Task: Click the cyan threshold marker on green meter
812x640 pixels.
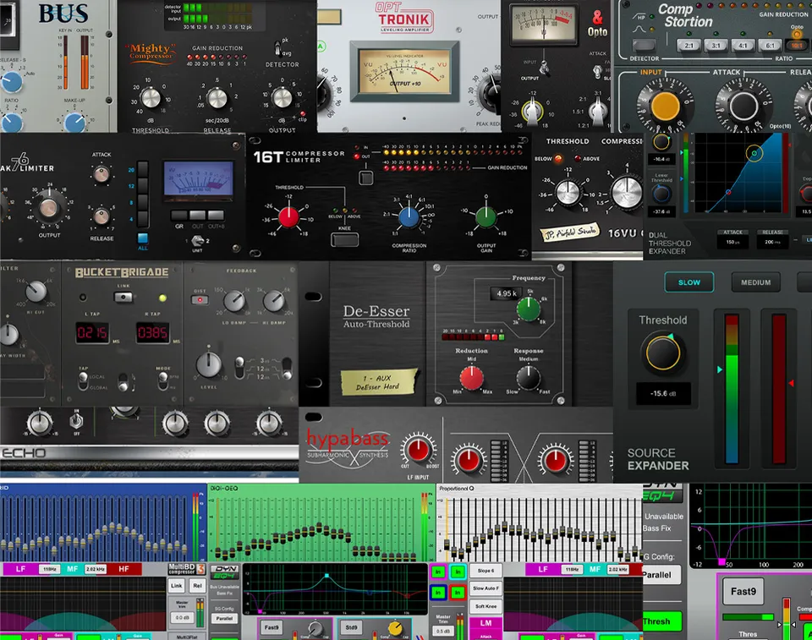Action: coord(719,369)
